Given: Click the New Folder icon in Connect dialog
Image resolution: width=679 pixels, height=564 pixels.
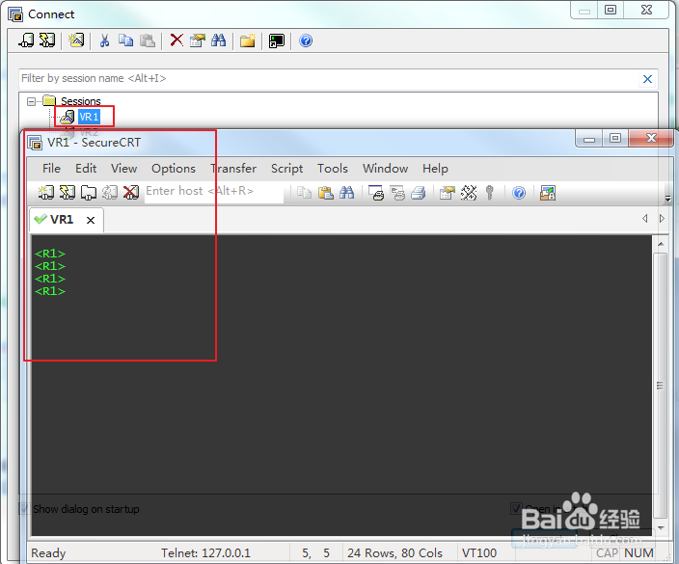Looking at the screenshot, I should pos(248,40).
